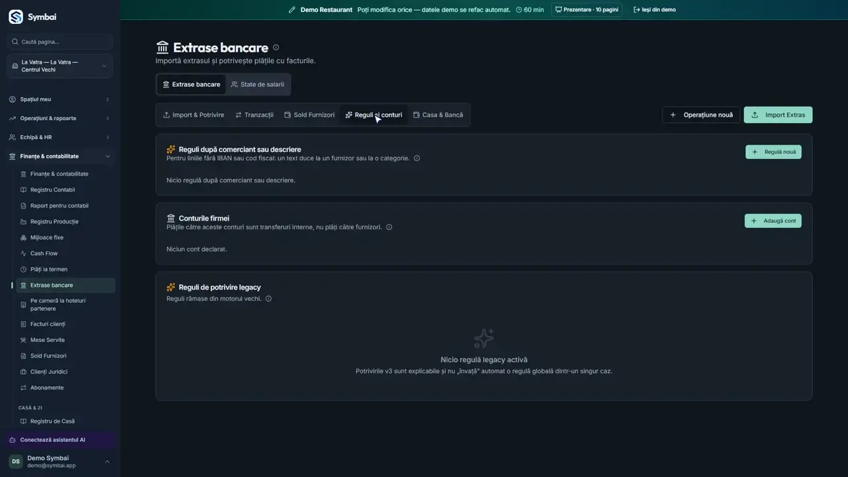Image resolution: width=848 pixels, height=477 pixels.
Task: Click the pencil icon beside Demo Restaurant
Action: [292, 10]
